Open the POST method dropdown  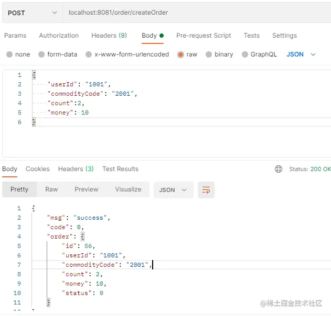(33, 13)
